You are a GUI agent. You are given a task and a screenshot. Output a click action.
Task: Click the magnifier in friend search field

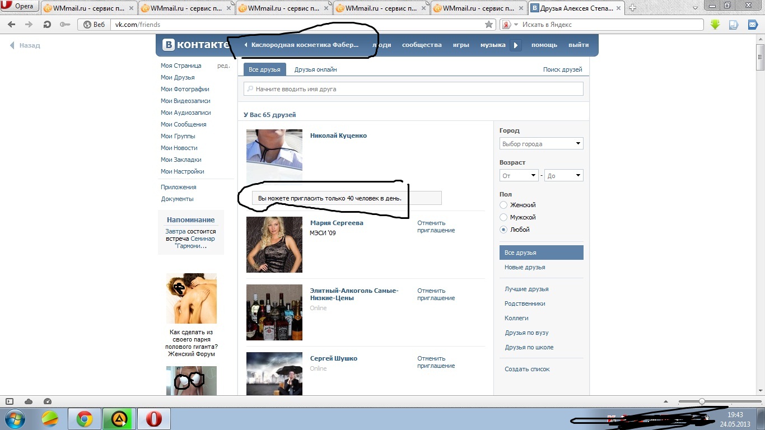pyautogui.click(x=250, y=89)
